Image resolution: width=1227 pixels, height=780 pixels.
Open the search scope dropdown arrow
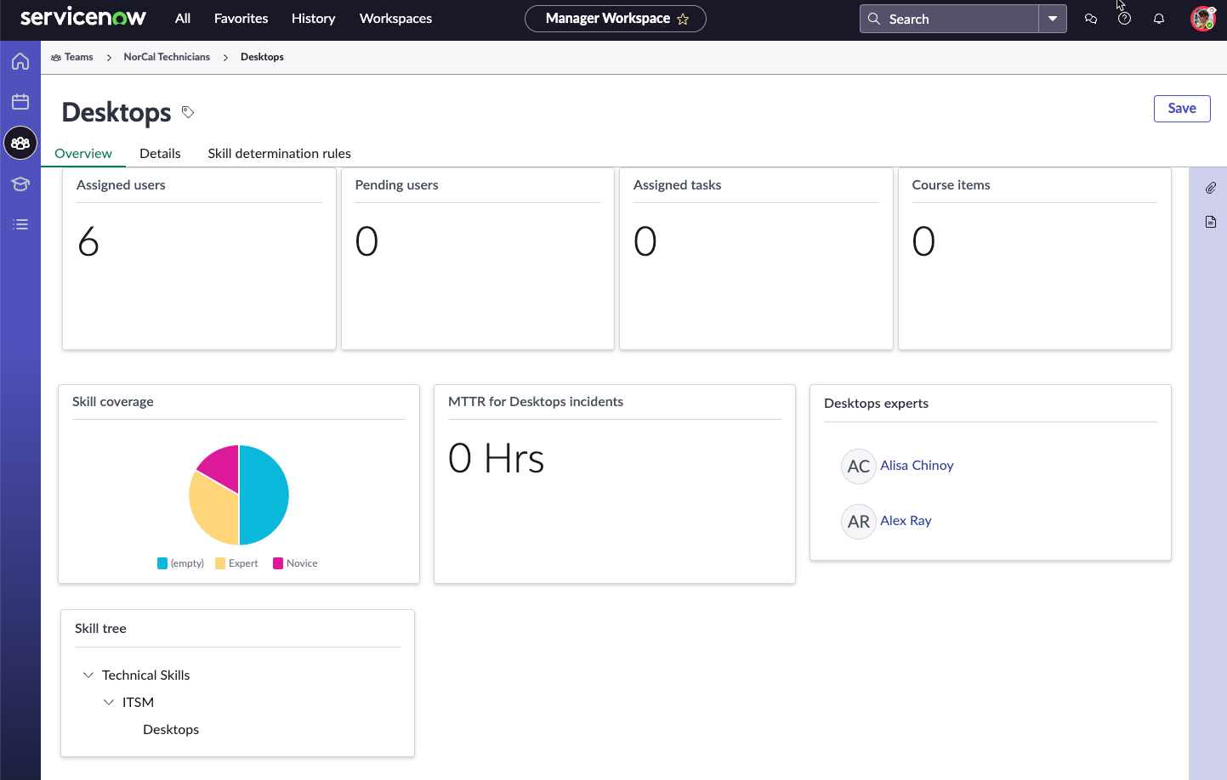[x=1053, y=19]
